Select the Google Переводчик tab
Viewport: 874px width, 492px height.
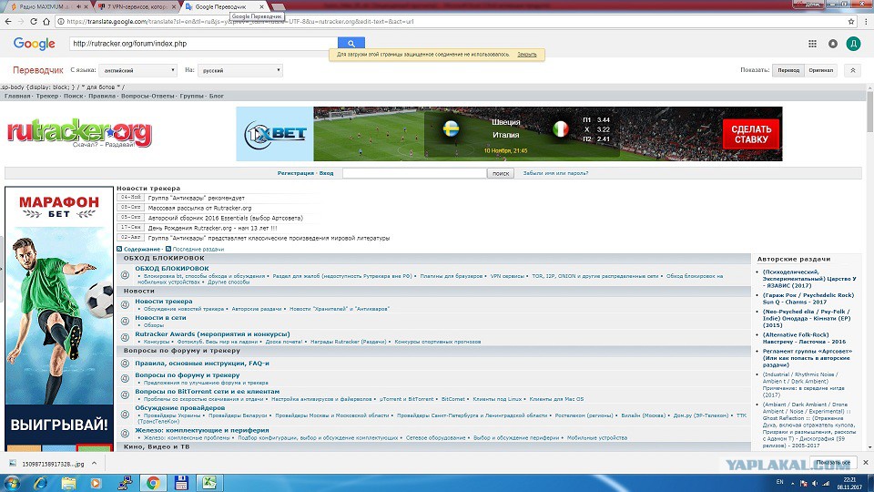point(220,6)
